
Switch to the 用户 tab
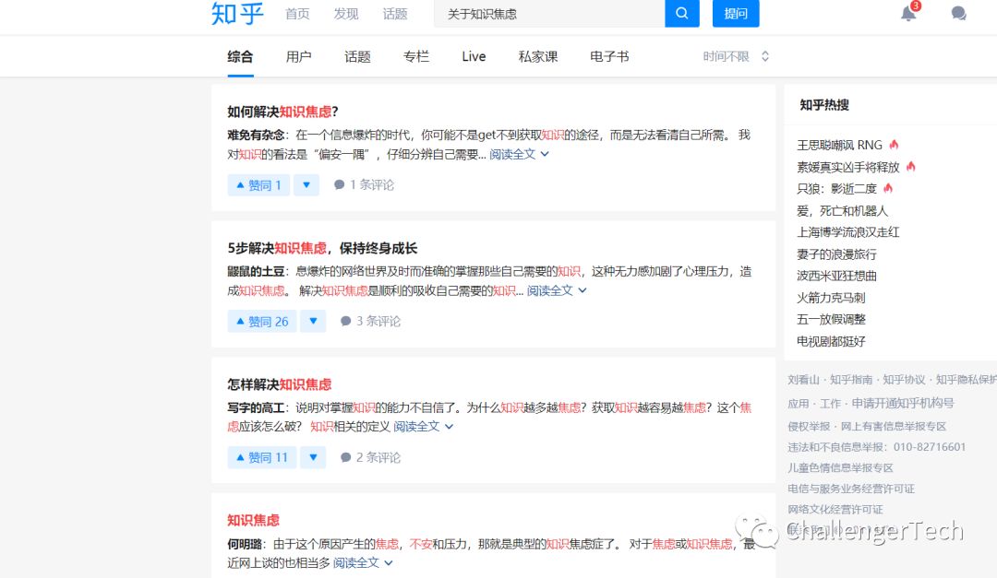click(x=298, y=55)
